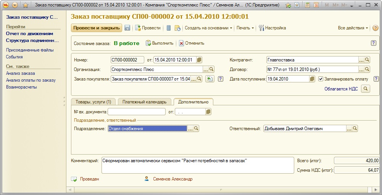The height and width of the screenshot is (195, 382).
Task: Open События in navigation panel
Action: coord(15,57)
